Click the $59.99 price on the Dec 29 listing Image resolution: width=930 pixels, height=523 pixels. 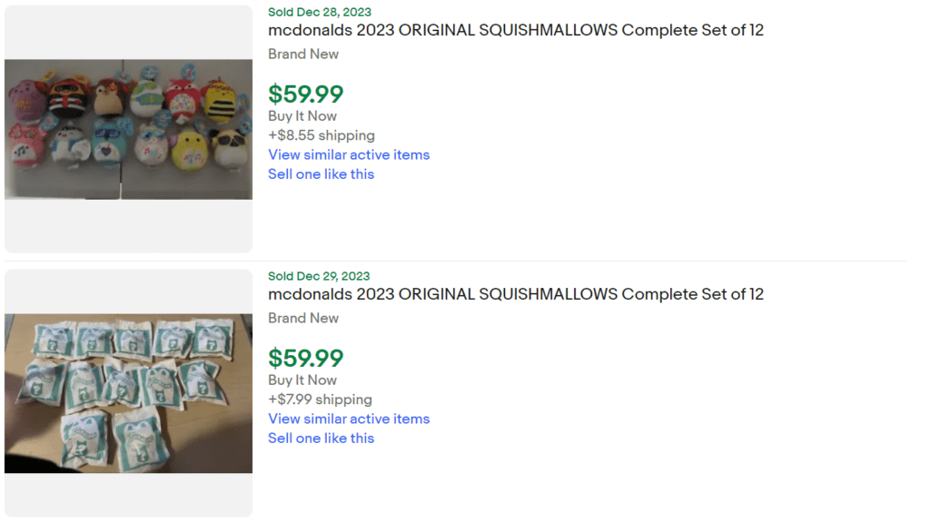click(x=305, y=358)
